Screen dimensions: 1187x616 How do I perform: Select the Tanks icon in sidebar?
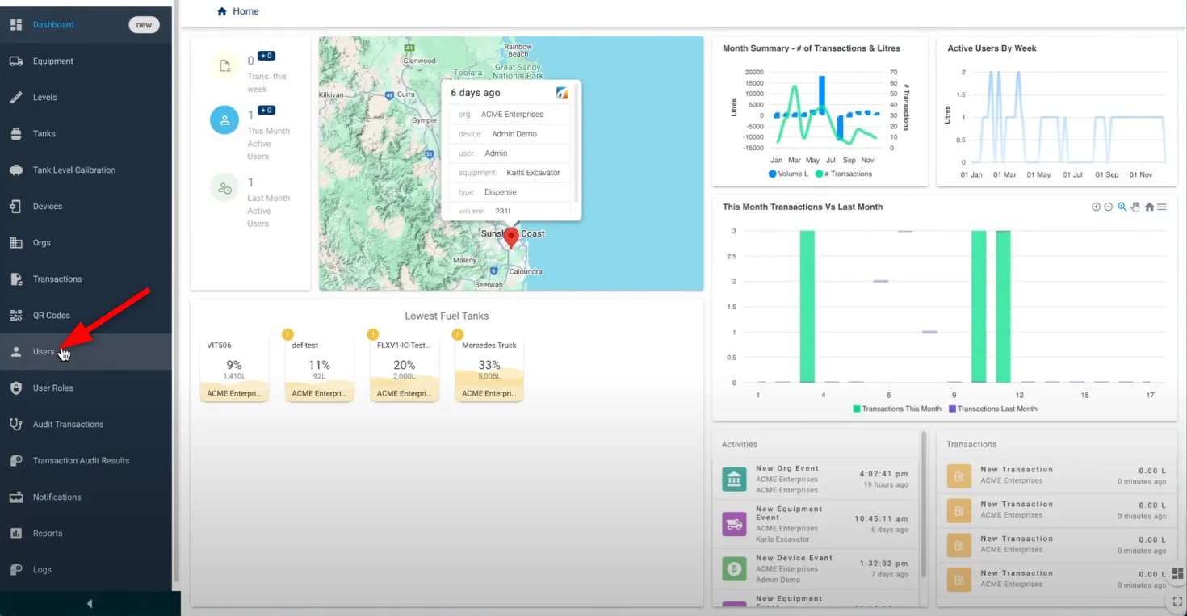(x=15, y=134)
